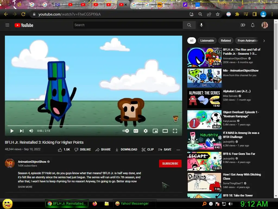The image size is (278, 209).
Task: Click the Dislike button
Action: (83, 150)
